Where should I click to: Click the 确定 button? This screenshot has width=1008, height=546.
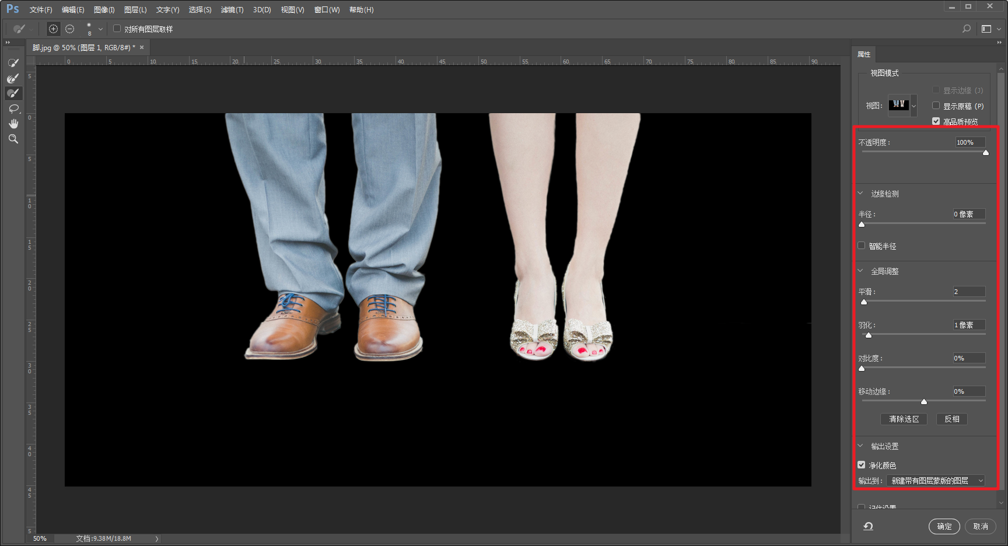(944, 526)
